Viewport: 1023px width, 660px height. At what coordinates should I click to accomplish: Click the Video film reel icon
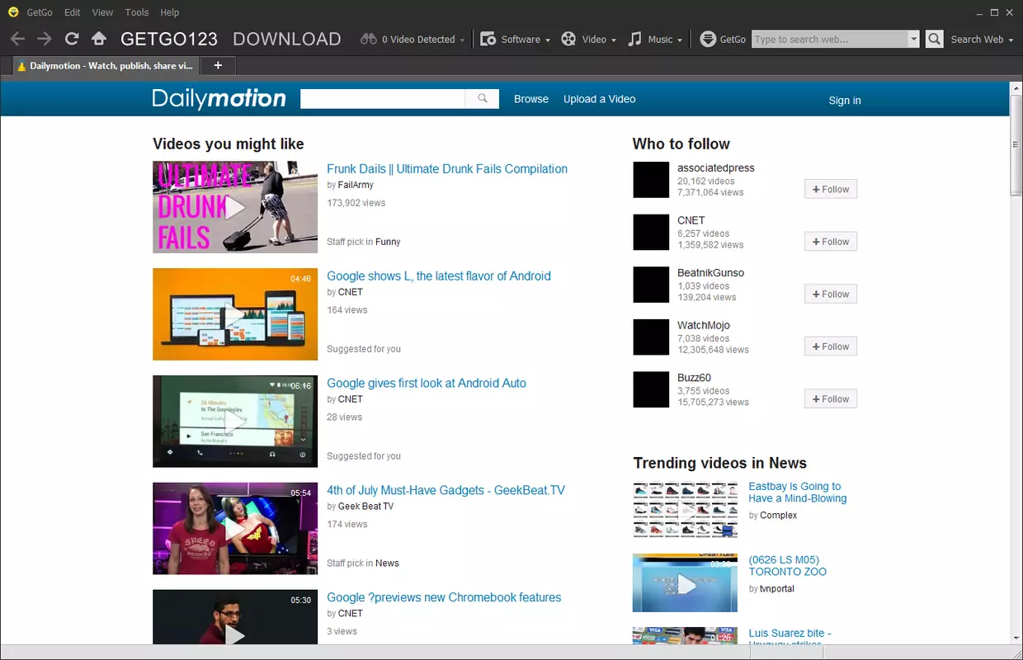pos(568,39)
